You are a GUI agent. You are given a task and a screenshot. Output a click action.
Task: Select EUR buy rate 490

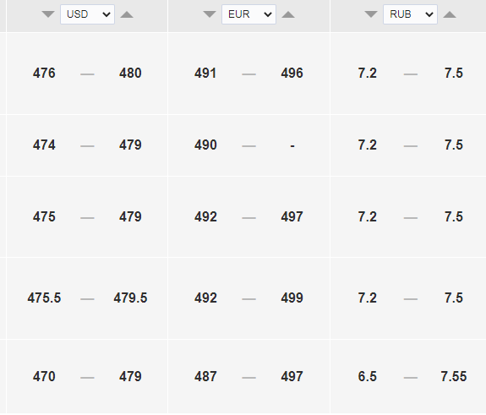[x=205, y=145]
